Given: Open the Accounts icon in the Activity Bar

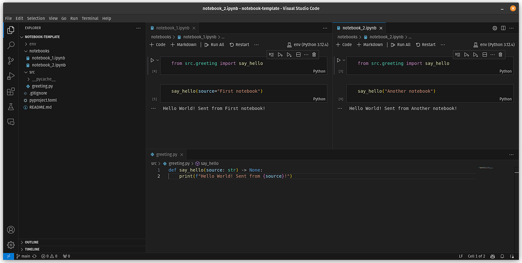Looking at the screenshot, I should click(x=10, y=230).
